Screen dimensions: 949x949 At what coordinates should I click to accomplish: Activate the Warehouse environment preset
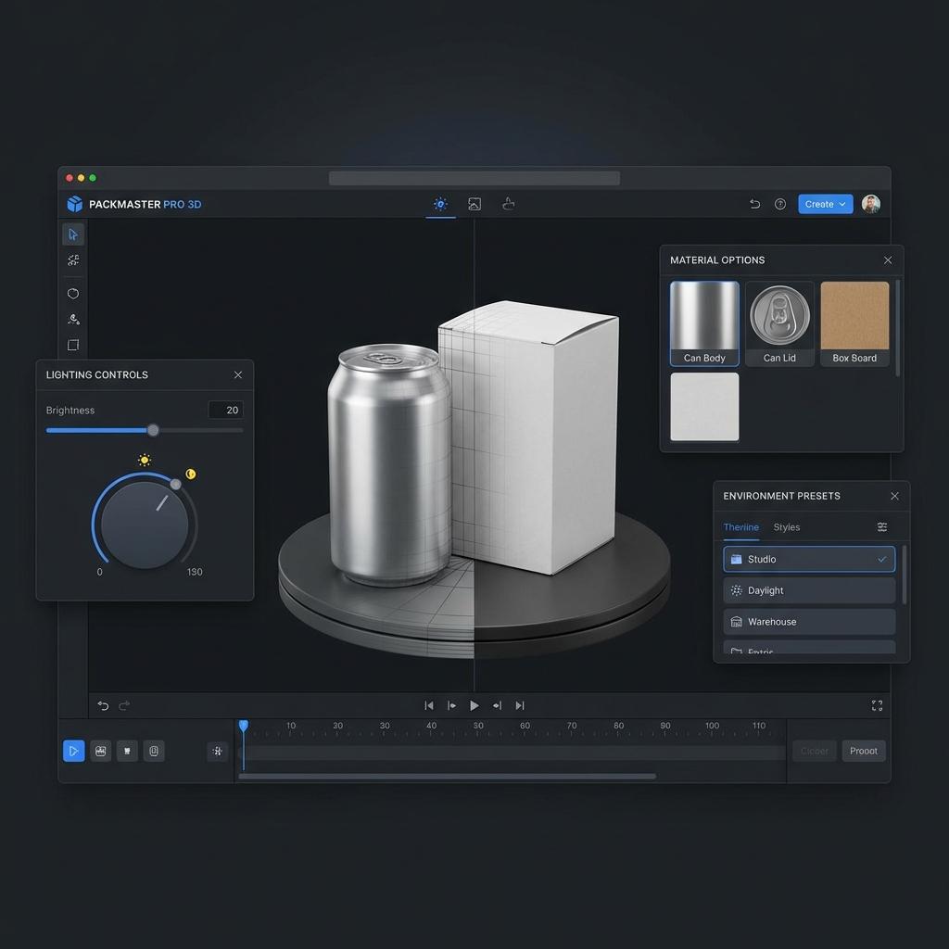(x=808, y=621)
